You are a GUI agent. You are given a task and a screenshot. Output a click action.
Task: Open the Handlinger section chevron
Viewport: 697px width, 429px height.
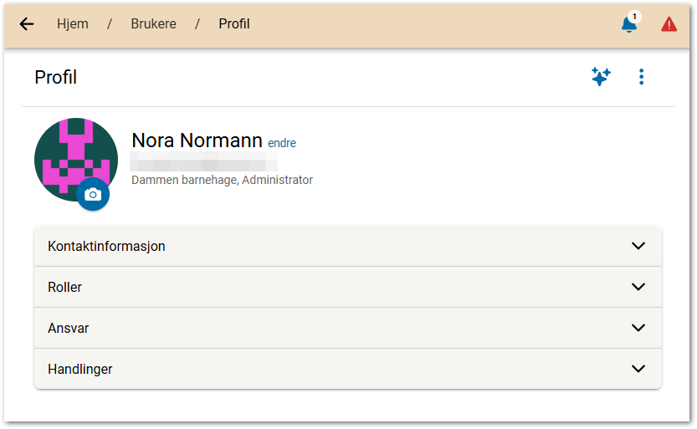tap(638, 369)
